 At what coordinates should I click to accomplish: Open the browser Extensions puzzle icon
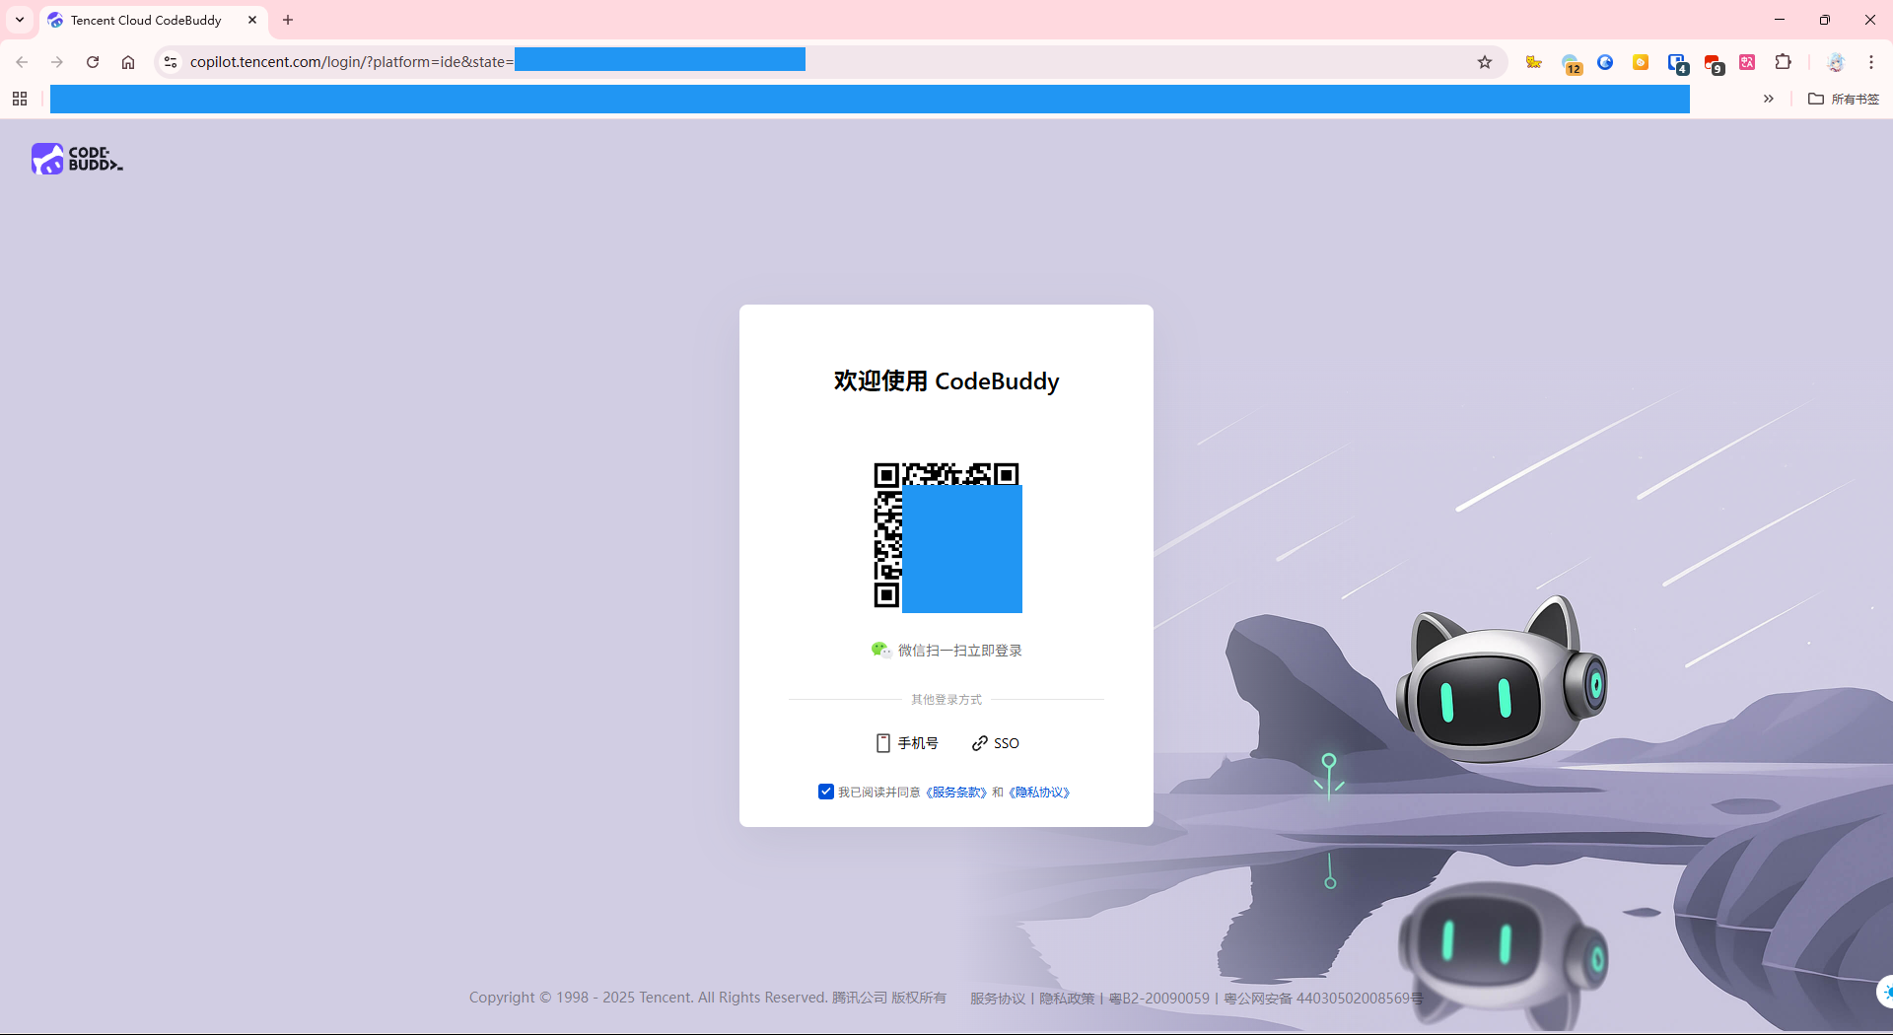point(1783,62)
